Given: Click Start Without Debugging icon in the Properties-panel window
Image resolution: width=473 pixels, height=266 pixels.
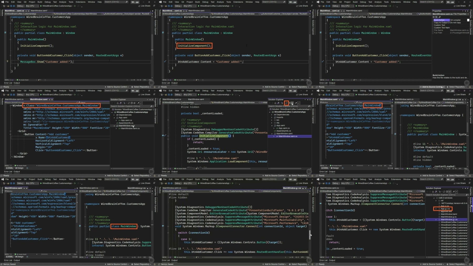Looking at the screenshot, I should click(x=390, y=6).
